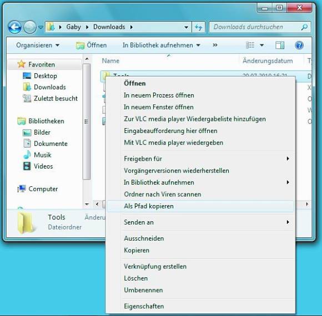322x316 pixels.
Task: Click the refresh icon beside address bar
Action: pyautogui.click(x=199, y=27)
